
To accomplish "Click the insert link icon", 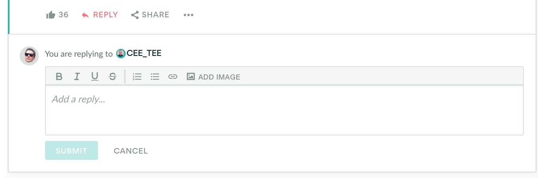I will [173, 76].
